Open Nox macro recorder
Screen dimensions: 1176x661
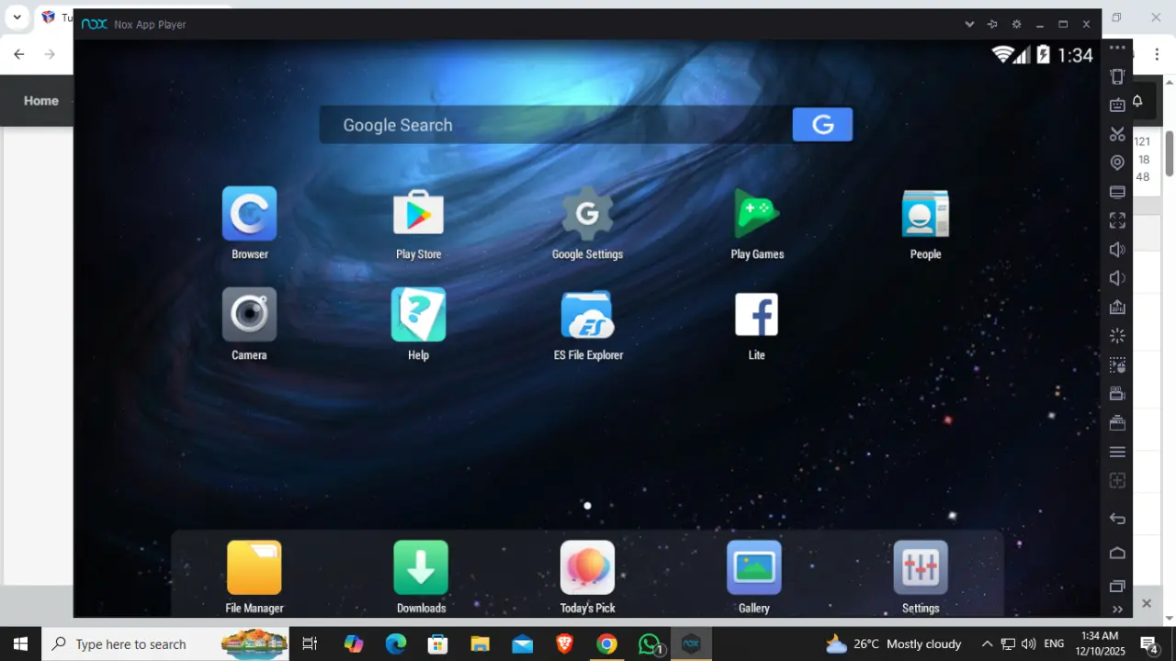click(1117, 365)
